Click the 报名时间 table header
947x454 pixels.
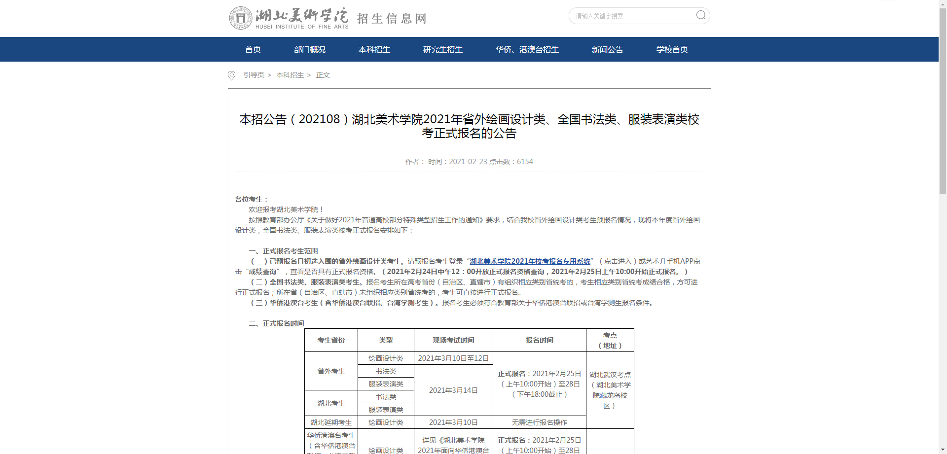540,340
